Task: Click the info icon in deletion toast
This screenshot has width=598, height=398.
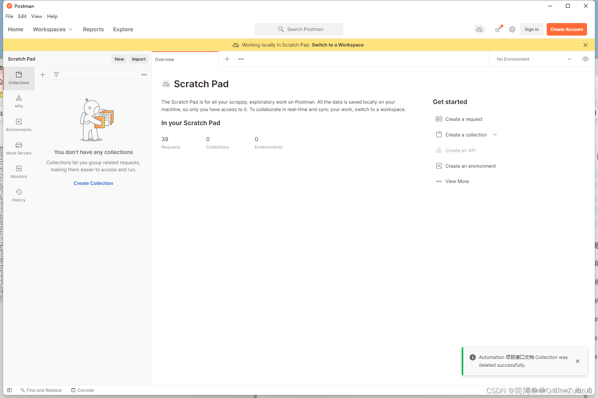Action: pos(473,357)
